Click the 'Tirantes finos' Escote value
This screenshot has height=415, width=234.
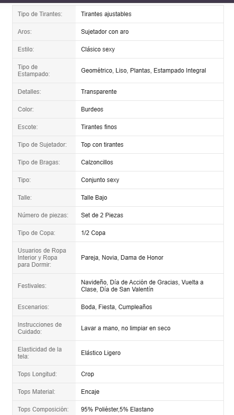[99, 127]
